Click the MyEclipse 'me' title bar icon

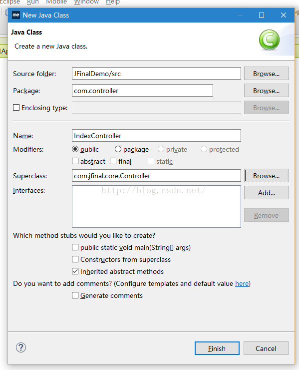(x=16, y=15)
